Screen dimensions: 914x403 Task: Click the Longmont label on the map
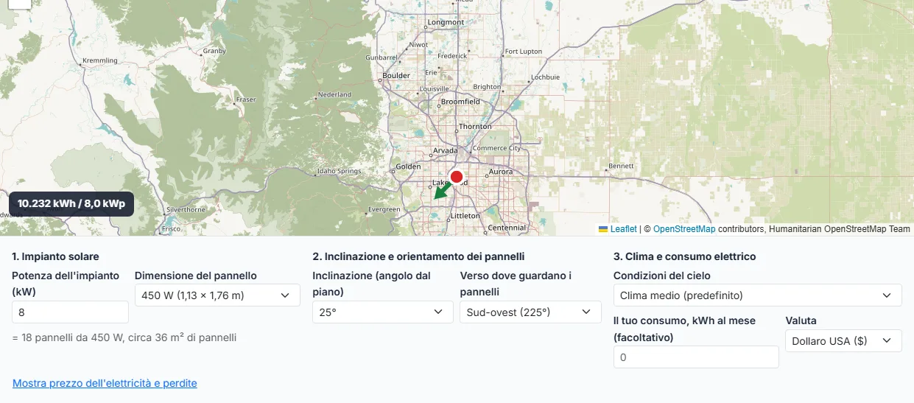click(x=446, y=22)
